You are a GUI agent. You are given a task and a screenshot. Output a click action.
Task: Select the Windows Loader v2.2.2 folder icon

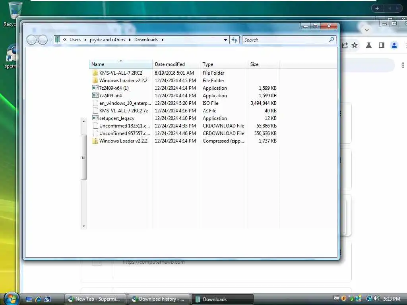95,80
